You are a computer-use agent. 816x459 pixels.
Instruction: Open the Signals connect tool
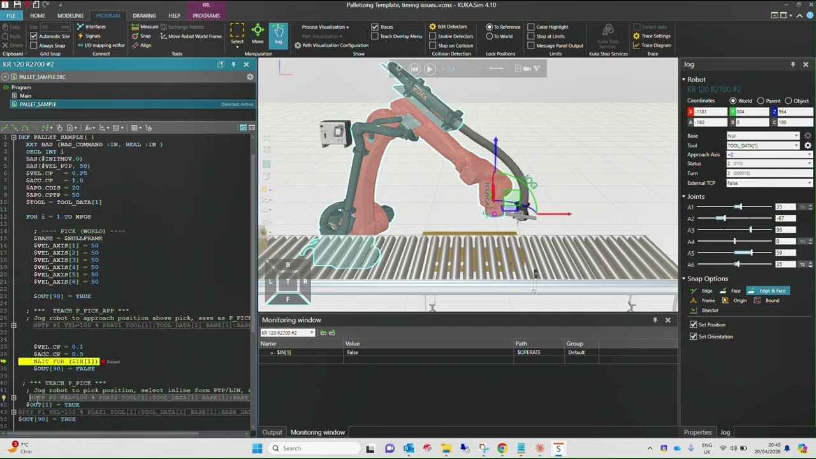pyautogui.click(x=89, y=36)
